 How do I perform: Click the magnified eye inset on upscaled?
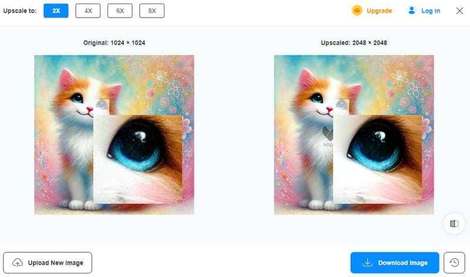pos(377,158)
